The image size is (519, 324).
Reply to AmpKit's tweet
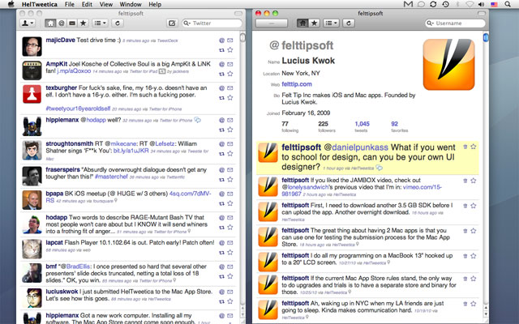coord(221,64)
